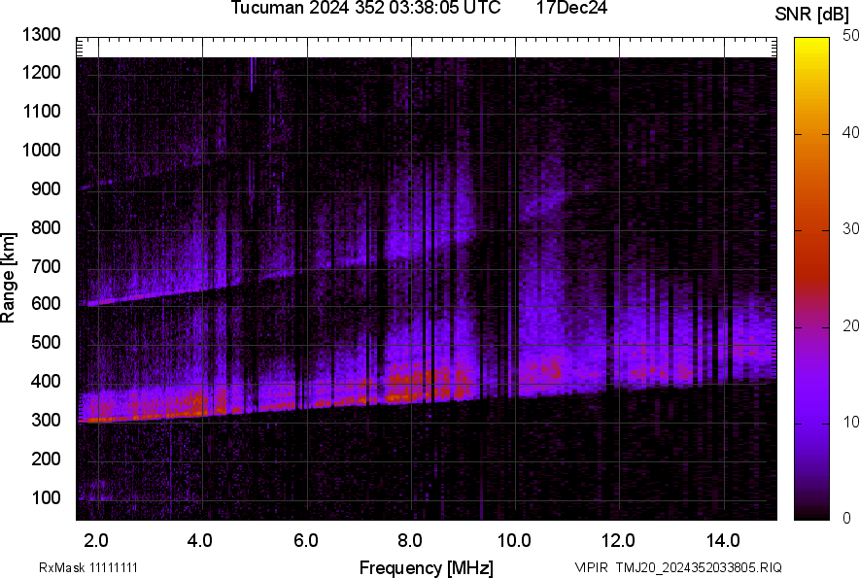Click the frequency tick label '8.0'

(x=410, y=541)
